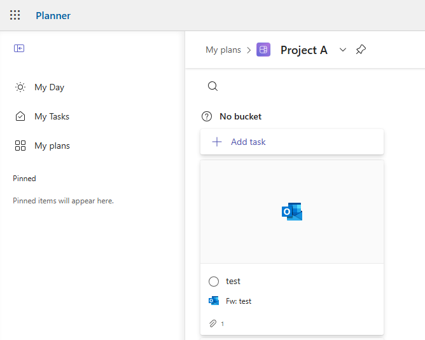The height and width of the screenshot is (340, 425).
Task: Go to My plans in the sidebar
Action: pyautogui.click(x=52, y=146)
